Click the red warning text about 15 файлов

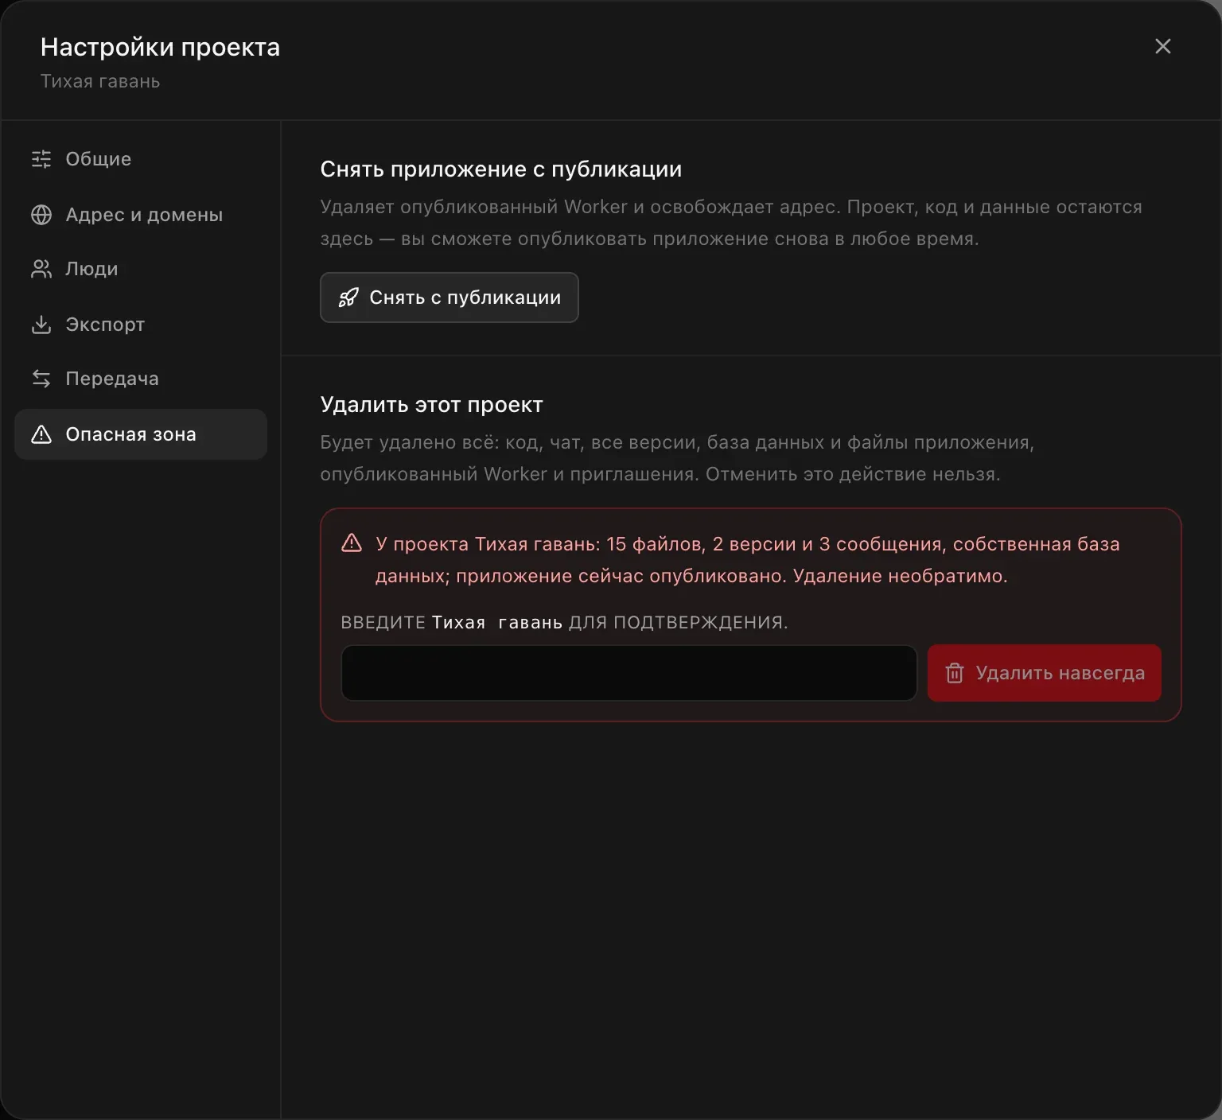coord(748,560)
